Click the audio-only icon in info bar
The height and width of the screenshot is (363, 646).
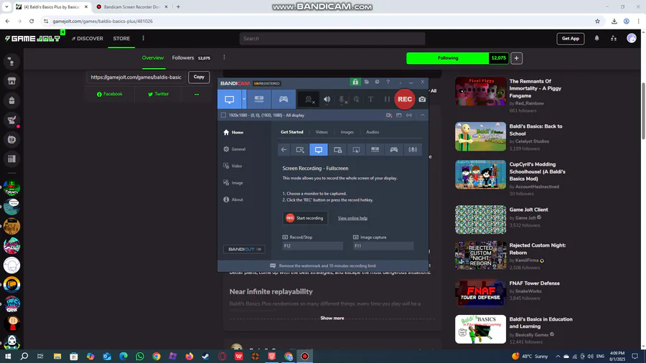pyautogui.click(x=408, y=115)
